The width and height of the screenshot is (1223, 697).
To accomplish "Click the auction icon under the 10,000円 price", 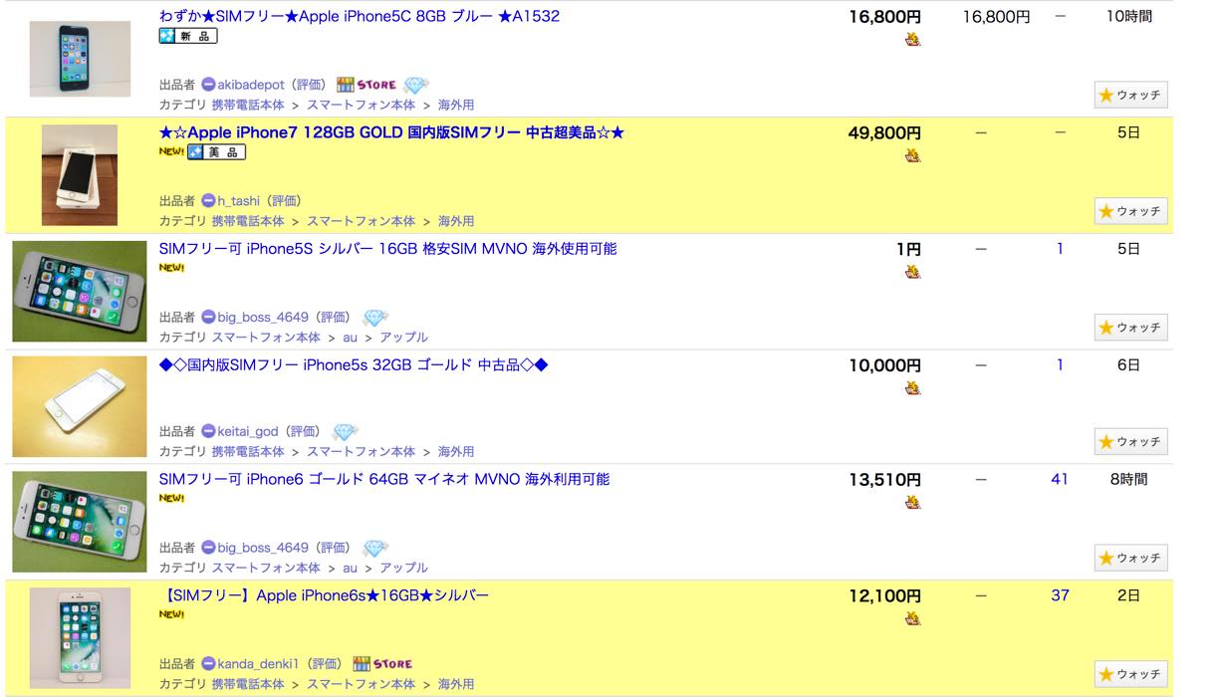I will point(912,387).
